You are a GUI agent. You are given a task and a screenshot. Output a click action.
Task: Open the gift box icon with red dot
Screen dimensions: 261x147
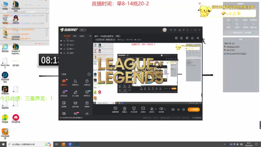point(176,38)
